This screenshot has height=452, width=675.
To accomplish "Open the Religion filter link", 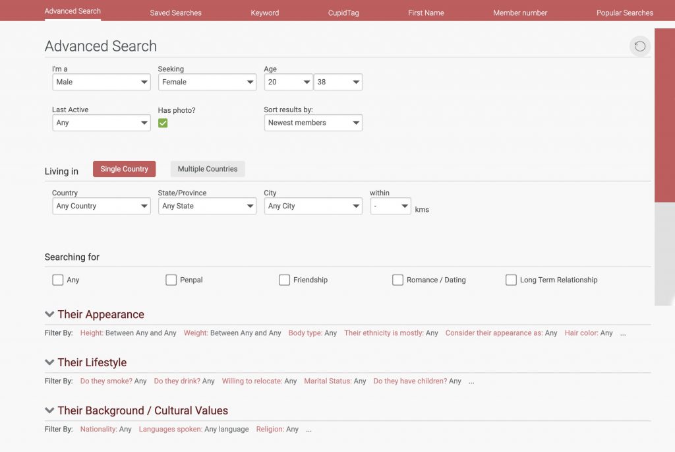I will pos(270,430).
